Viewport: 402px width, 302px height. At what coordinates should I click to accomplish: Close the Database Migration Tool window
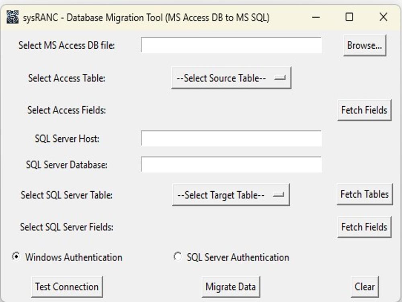pos(383,17)
